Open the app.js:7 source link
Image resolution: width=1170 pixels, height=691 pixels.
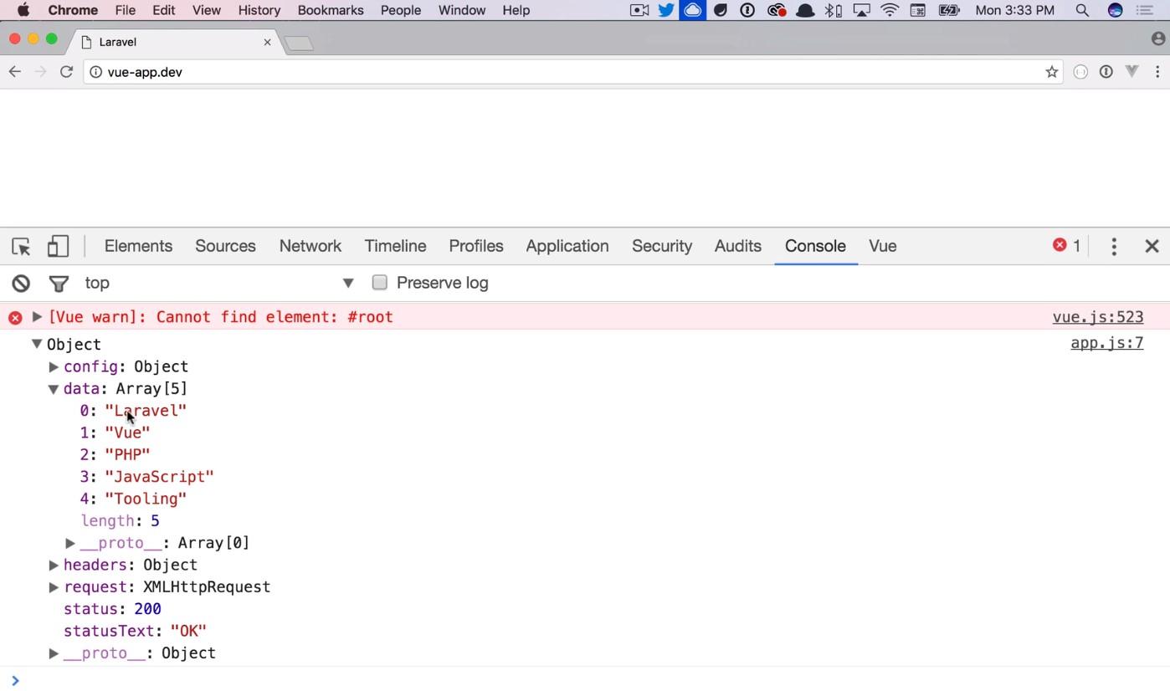(1106, 343)
